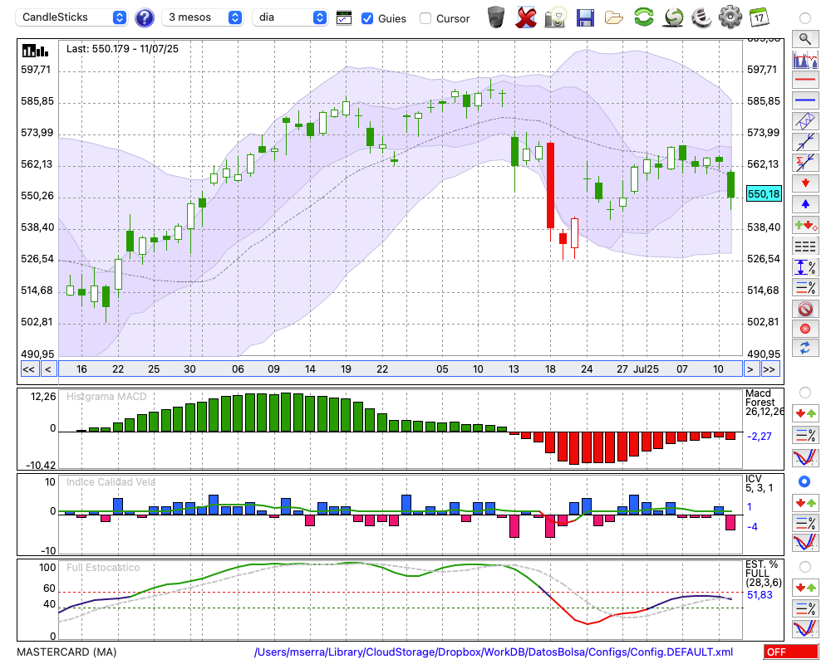Image resolution: width=831 pixels, height=664 pixels.
Task: Click the bar chart icon beside Last price
Action: click(36, 51)
